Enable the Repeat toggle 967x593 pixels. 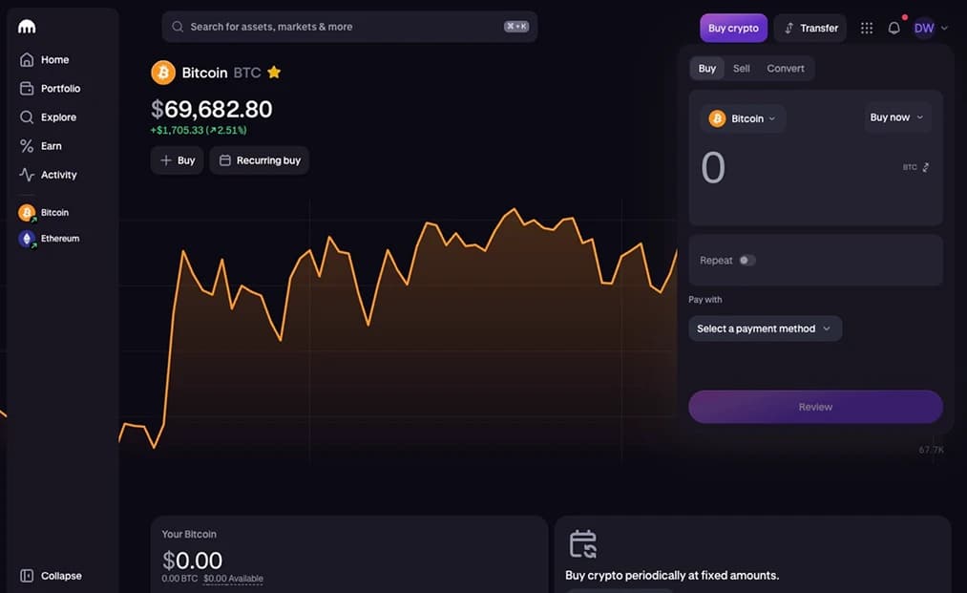point(746,261)
